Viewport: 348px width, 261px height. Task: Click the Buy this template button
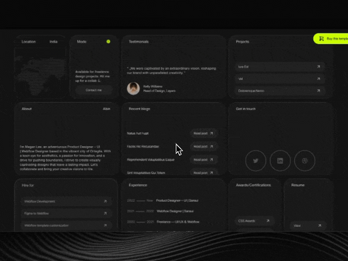click(331, 38)
